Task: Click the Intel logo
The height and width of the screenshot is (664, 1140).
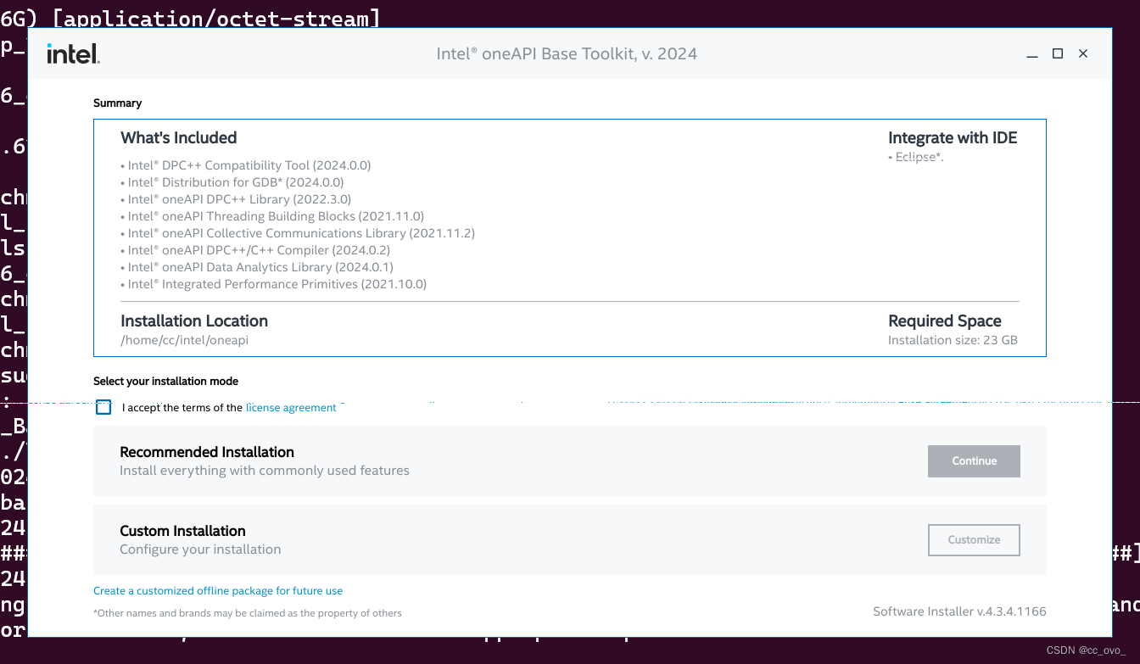Action: point(72,53)
